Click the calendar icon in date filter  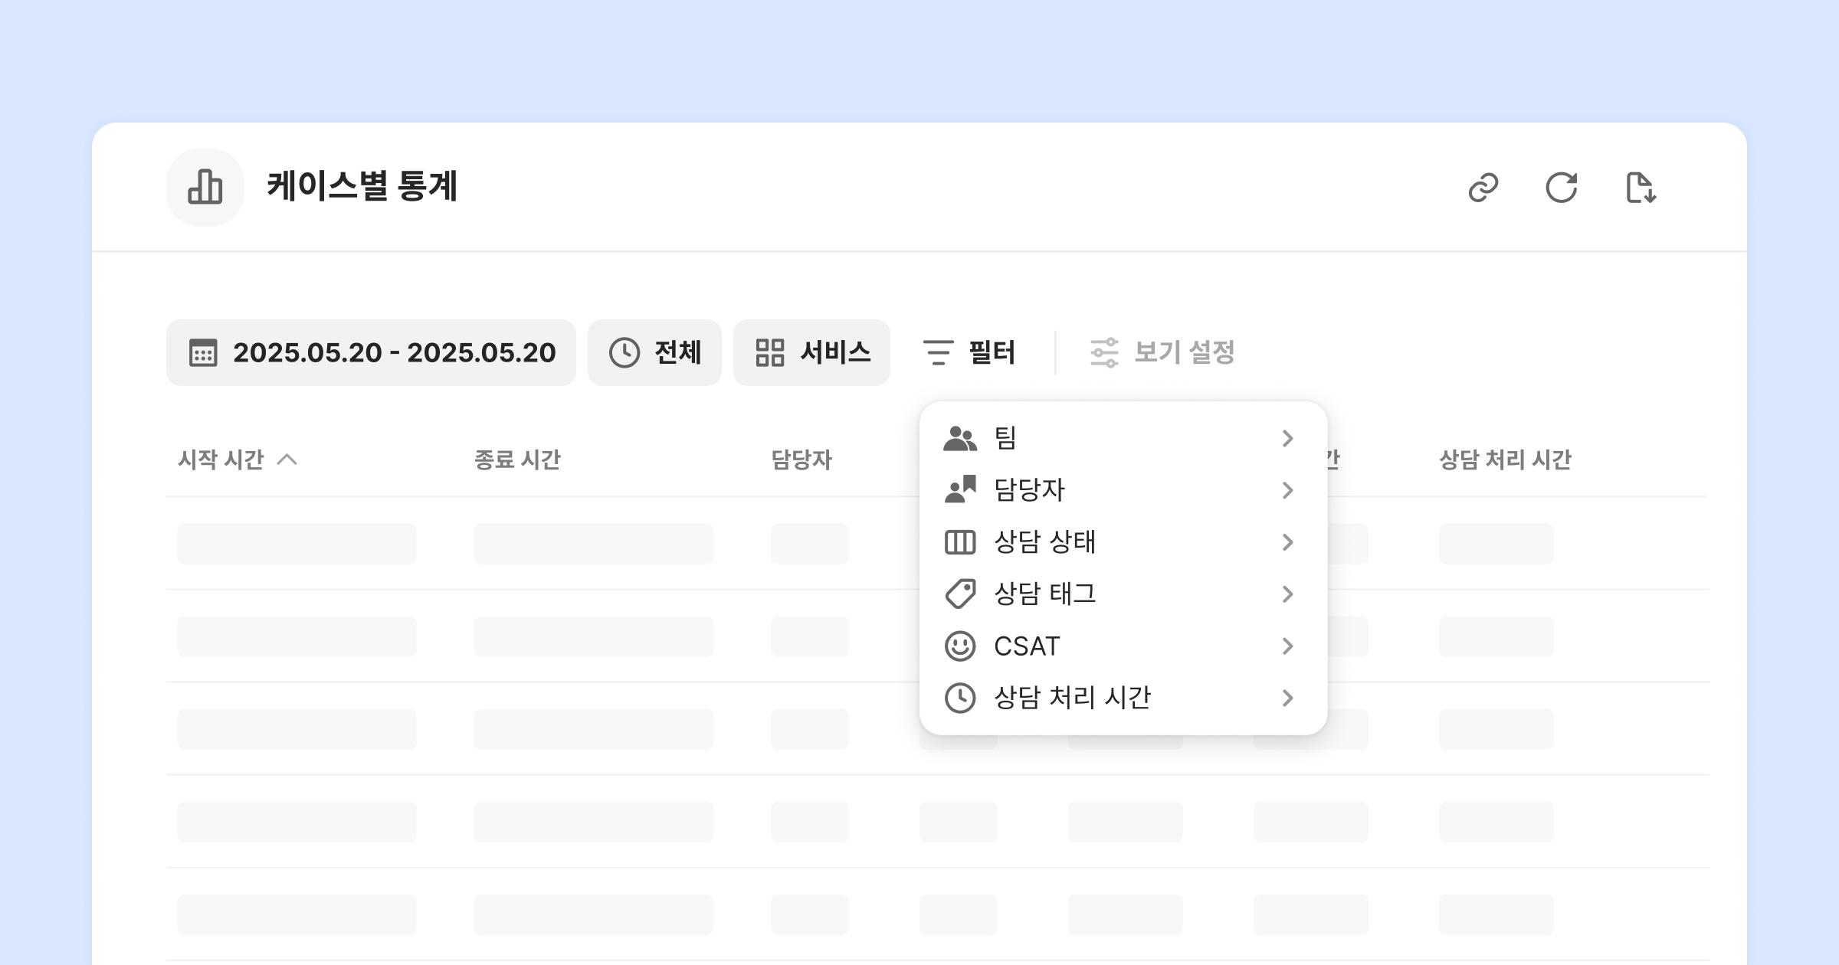coord(203,353)
